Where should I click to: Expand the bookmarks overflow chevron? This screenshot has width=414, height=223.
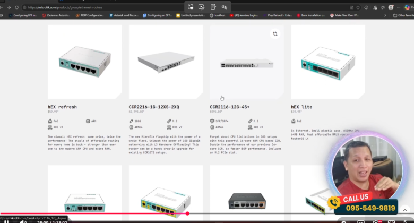[x=385, y=15]
